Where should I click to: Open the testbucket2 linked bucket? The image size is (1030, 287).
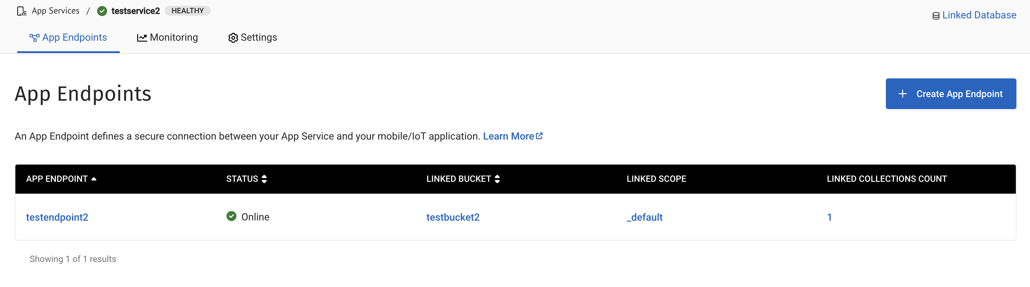click(x=453, y=217)
